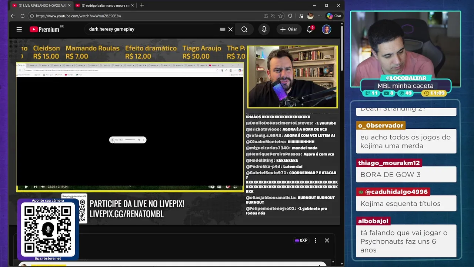Open browser apps grid icon in address bar
474x267 pixels.
click(x=266, y=16)
